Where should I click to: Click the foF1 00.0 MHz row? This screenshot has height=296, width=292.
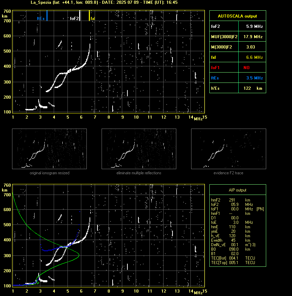[232, 209]
